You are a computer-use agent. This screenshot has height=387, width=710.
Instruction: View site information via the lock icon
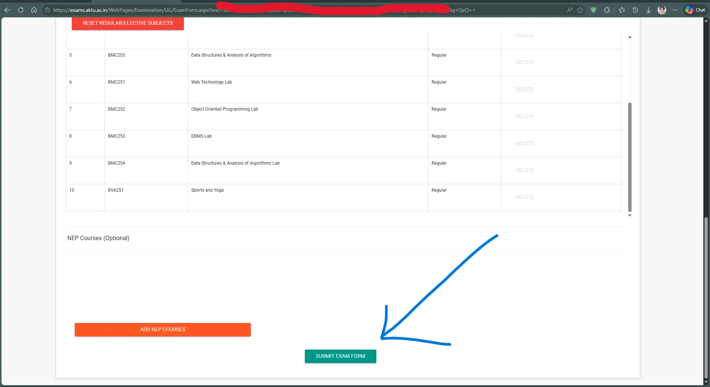[x=47, y=10]
